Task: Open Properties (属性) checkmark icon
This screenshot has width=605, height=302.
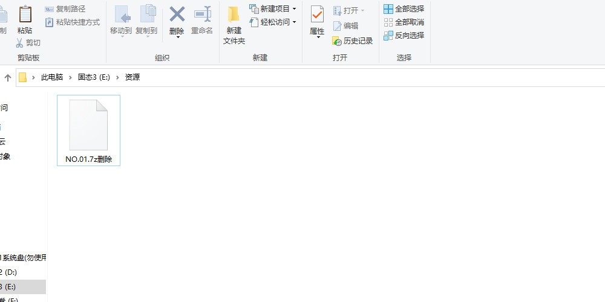Action: (x=317, y=15)
